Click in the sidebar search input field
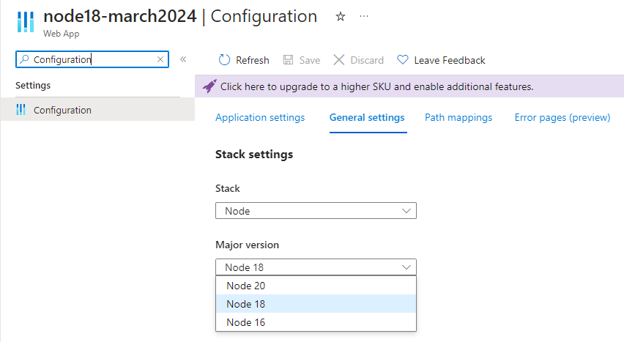This screenshot has height=342, width=624. [x=92, y=59]
